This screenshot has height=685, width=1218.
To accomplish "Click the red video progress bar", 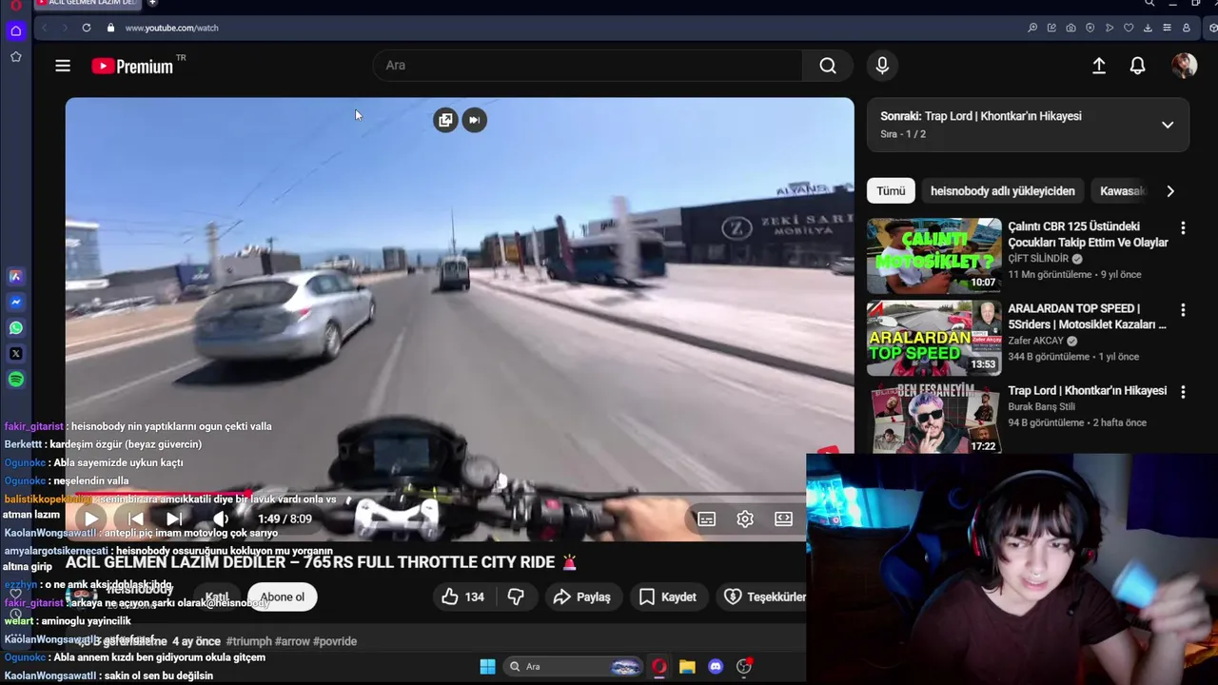I will (x=162, y=495).
